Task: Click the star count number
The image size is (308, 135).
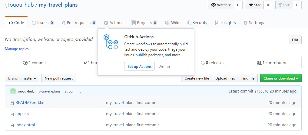Action: point(268,5)
